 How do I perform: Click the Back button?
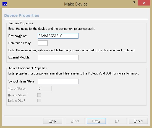[x=75, y=121]
